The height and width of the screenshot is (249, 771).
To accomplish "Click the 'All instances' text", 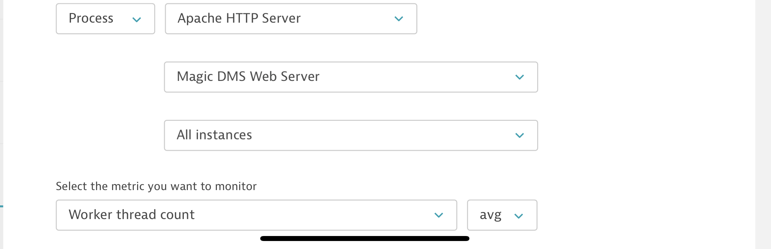I will click(214, 135).
